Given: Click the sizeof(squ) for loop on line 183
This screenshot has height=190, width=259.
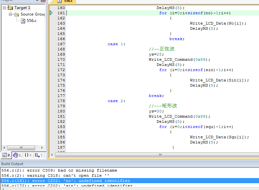Looking at the screenshot, I should pos(196,127).
